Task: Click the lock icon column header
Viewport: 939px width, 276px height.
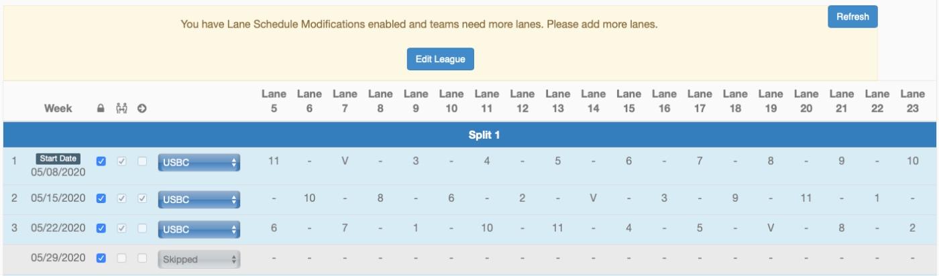Action: coord(101,109)
